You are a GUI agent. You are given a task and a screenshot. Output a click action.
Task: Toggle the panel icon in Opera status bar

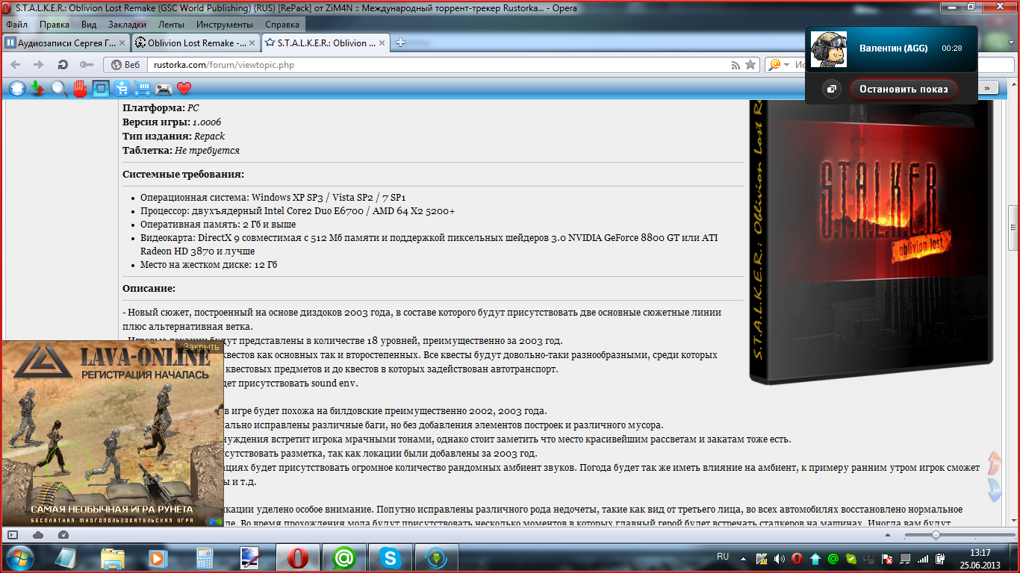pos(13,535)
